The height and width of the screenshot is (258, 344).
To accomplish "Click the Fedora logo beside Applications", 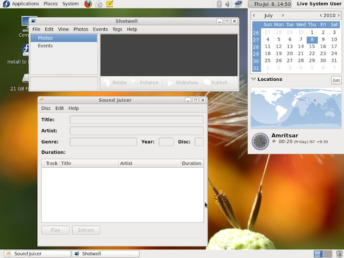I will pyautogui.click(x=6, y=4).
